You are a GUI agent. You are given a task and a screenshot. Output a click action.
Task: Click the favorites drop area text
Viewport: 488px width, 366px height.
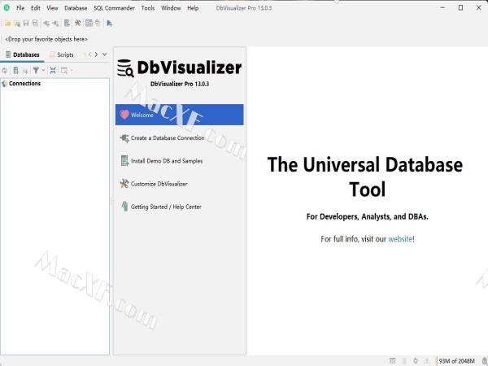click(46, 39)
